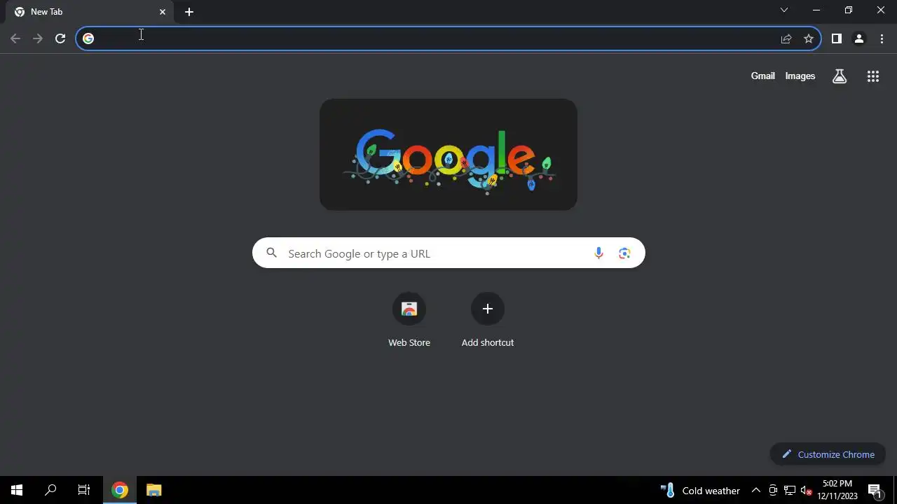Click the Back navigation arrow
The width and height of the screenshot is (897, 504).
click(x=15, y=38)
